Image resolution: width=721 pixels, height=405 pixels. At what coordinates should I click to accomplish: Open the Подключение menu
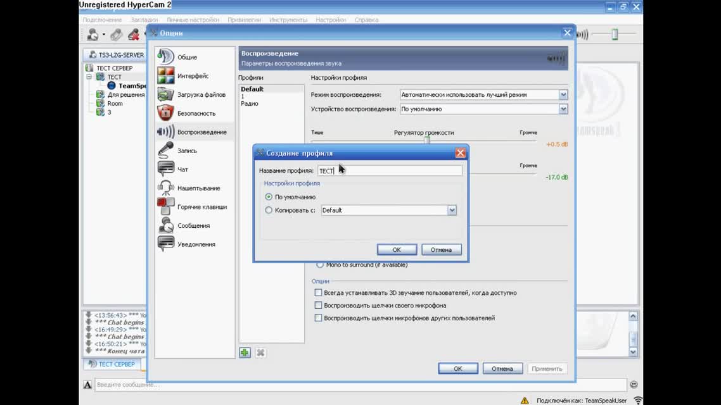click(x=102, y=20)
